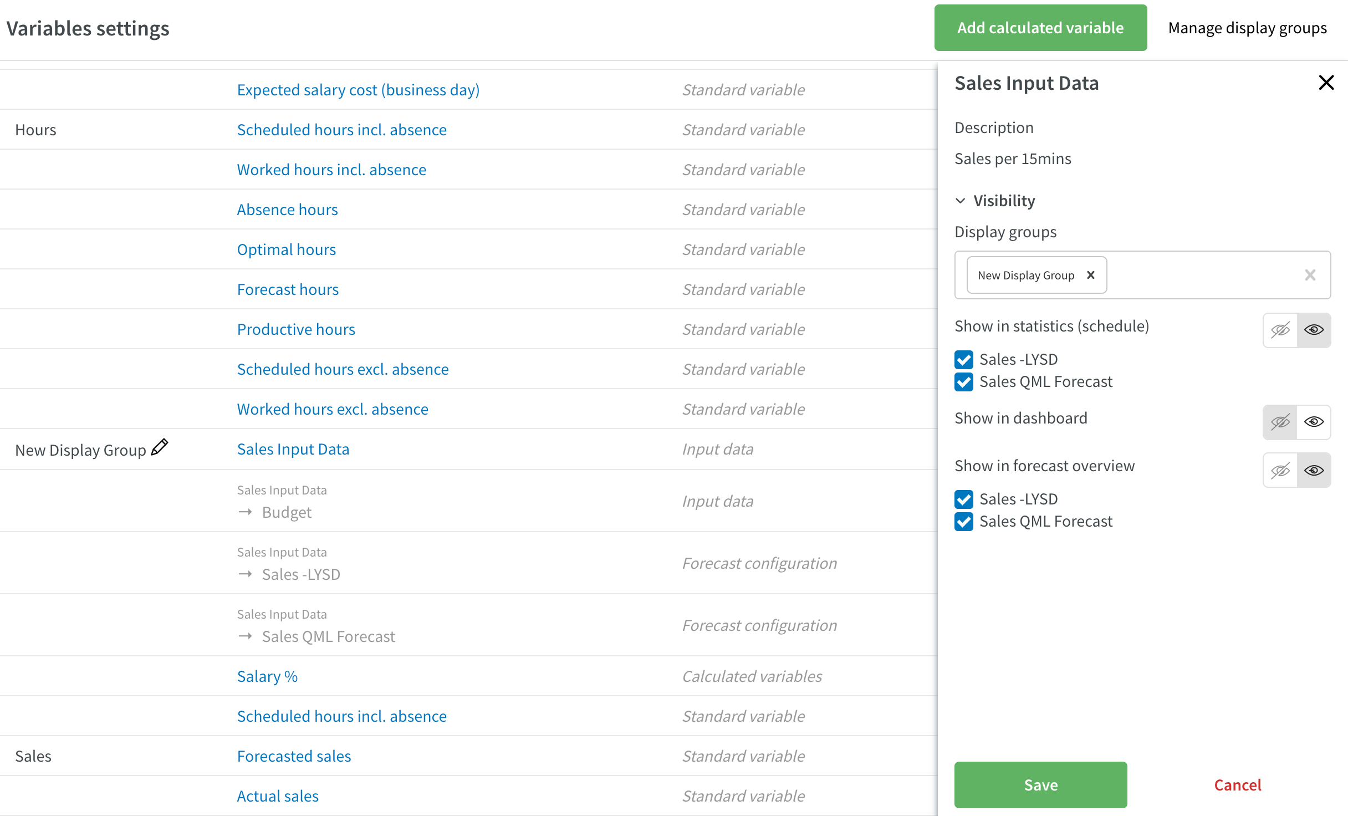Viewport: 1348px width, 816px height.
Task: Click Forecast configuration type for Sales -LYSD
Action: pos(759,563)
